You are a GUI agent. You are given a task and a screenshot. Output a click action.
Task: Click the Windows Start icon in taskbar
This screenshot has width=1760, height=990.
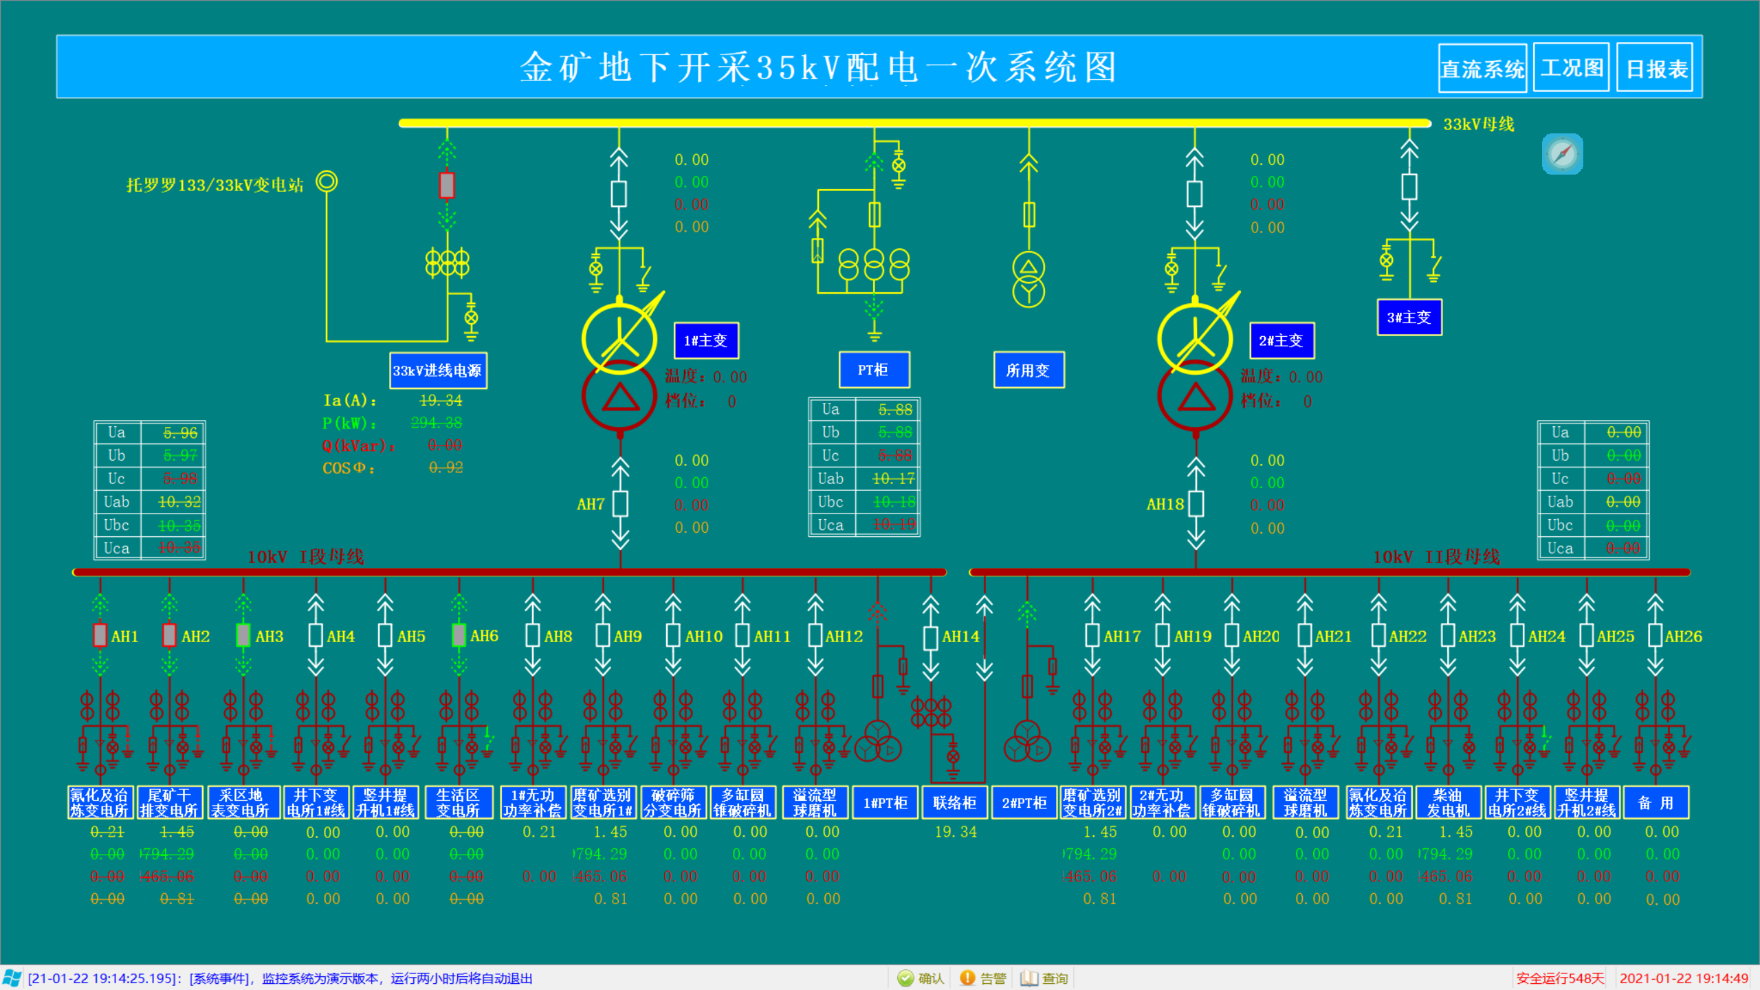[x=11, y=978]
